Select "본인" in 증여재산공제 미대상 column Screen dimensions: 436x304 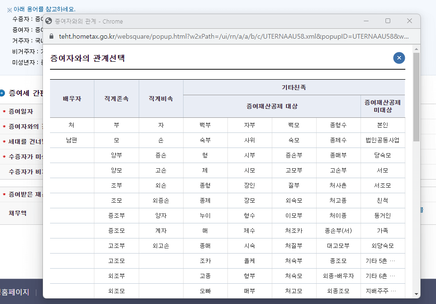[382, 124]
